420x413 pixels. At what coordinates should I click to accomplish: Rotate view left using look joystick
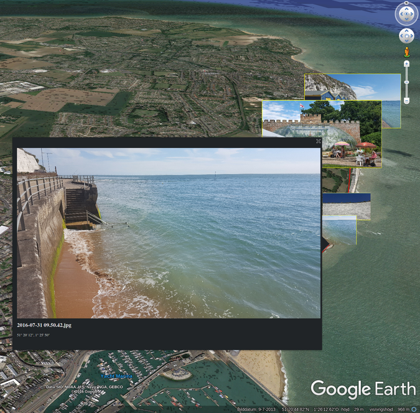click(401, 14)
